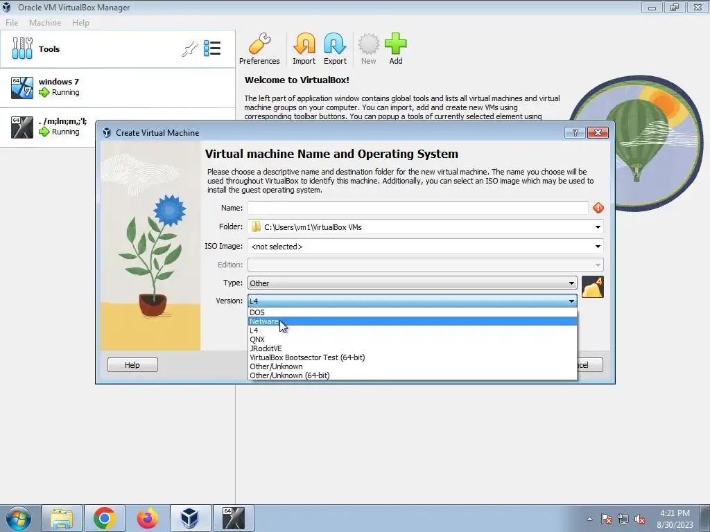Switch to the running VM taskbar icon

pyautogui.click(x=233, y=518)
